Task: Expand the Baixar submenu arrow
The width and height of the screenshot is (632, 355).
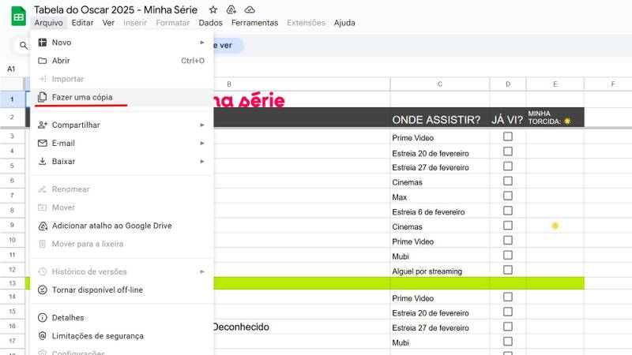Action: click(x=202, y=161)
